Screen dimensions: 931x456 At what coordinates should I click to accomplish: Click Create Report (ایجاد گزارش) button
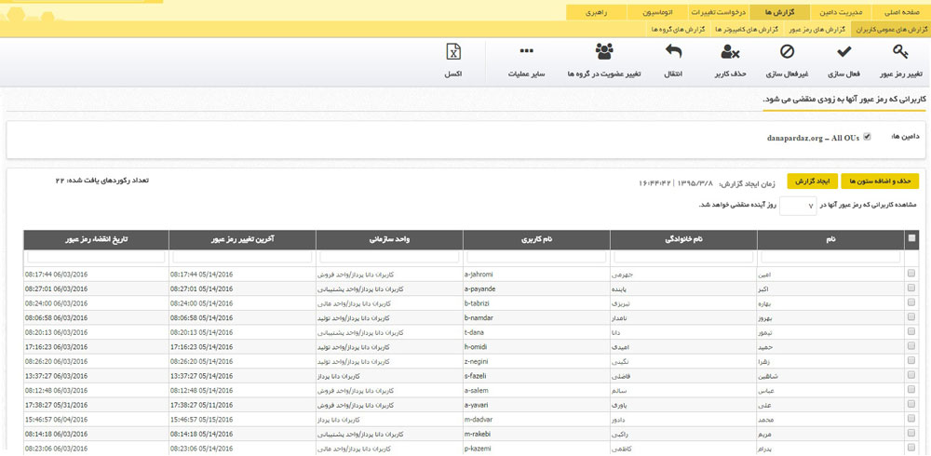point(812,181)
